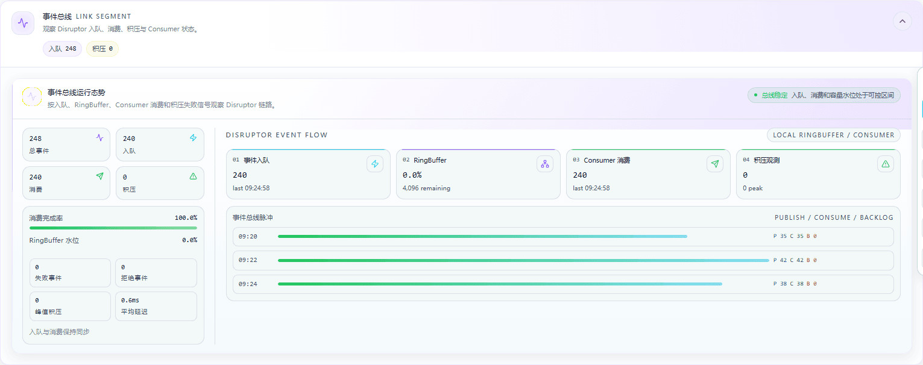Select the 入队 248 header tag
This screenshot has height=365, width=923.
pyautogui.click(x=62, y=49)
